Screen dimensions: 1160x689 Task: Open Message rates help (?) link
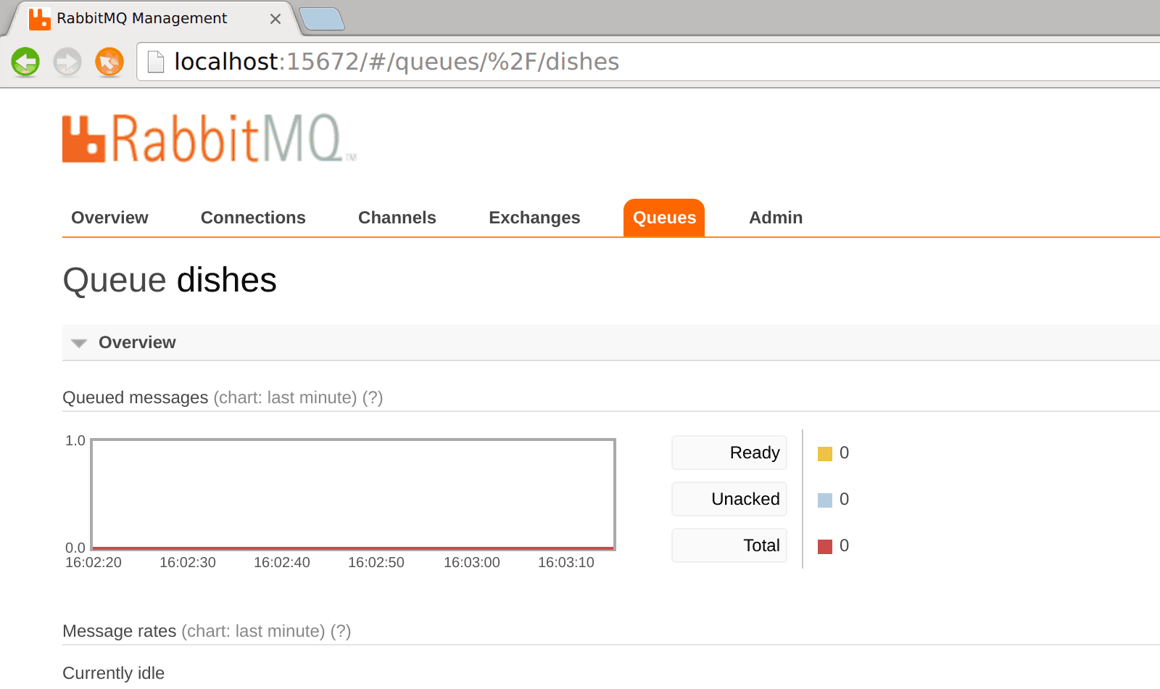(x=341, y=631)
